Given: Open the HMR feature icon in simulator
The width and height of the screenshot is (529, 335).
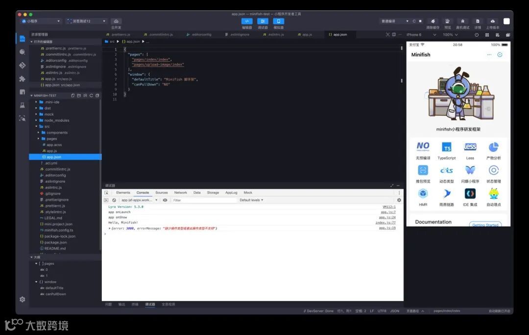Looking at the screenshot, I should coord(423,197).
